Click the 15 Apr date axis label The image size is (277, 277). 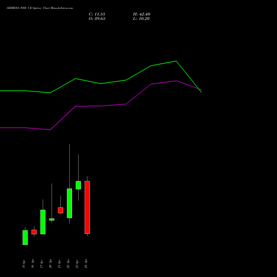click(24, 264)
